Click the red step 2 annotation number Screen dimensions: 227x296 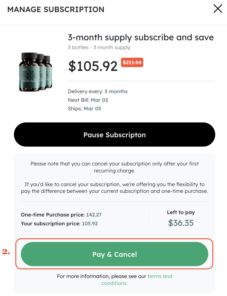6,252
